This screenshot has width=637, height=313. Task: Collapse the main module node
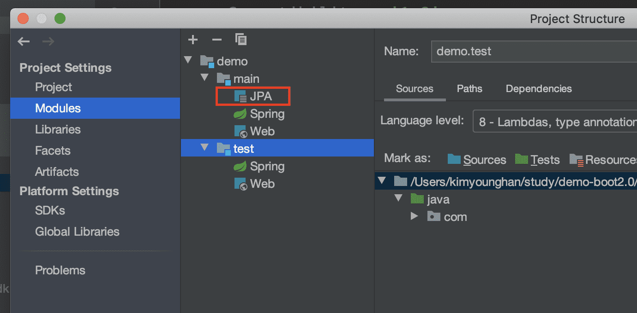205,78
